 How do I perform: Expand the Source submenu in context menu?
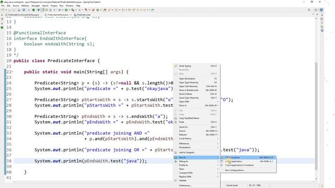pos(196,131)
